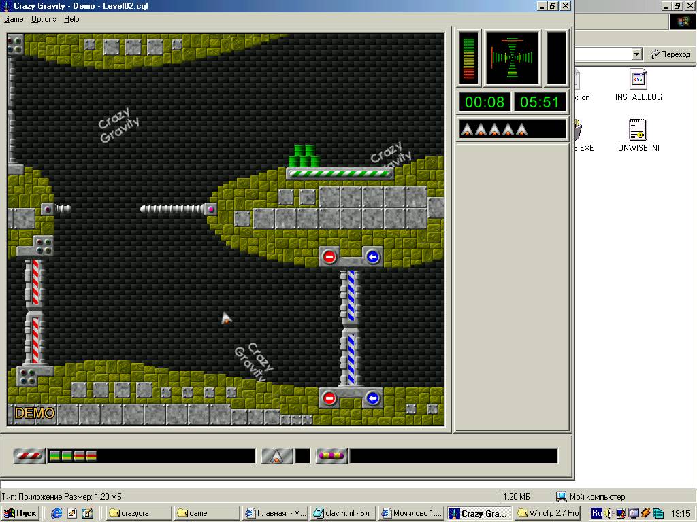Click the lower blue arrow switch
This screenshot has width=697, height=522.
[x=372, y=398]
